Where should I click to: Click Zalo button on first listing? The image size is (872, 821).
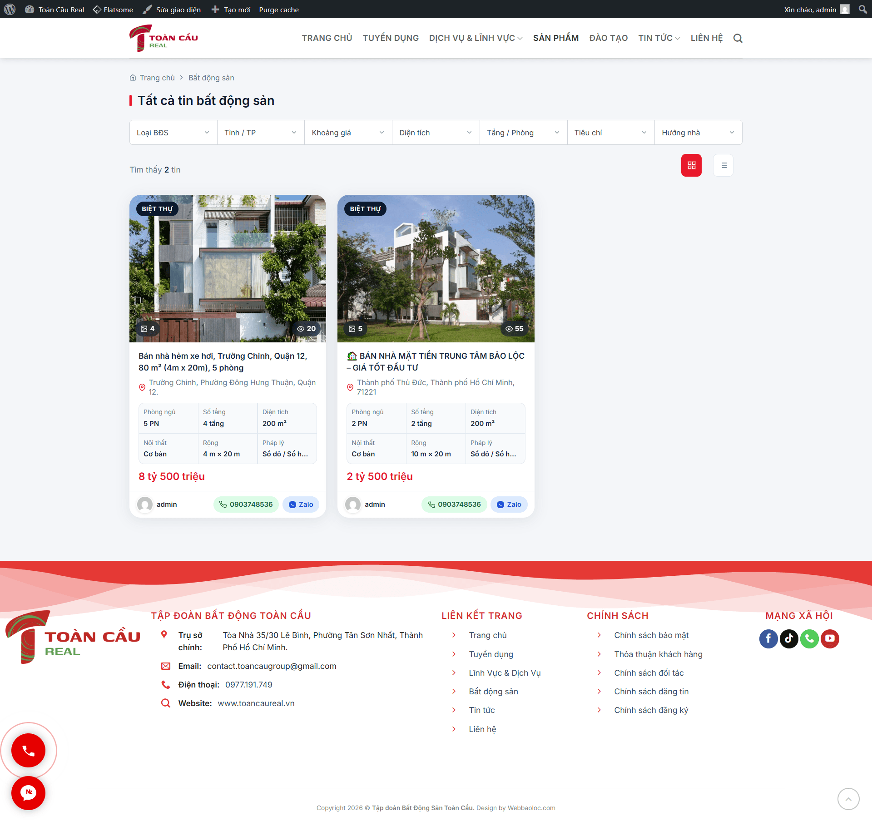pos(301,504)
